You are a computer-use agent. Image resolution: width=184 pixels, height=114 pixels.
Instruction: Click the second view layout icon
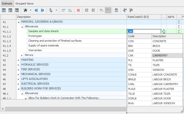(x=10, y=10)
